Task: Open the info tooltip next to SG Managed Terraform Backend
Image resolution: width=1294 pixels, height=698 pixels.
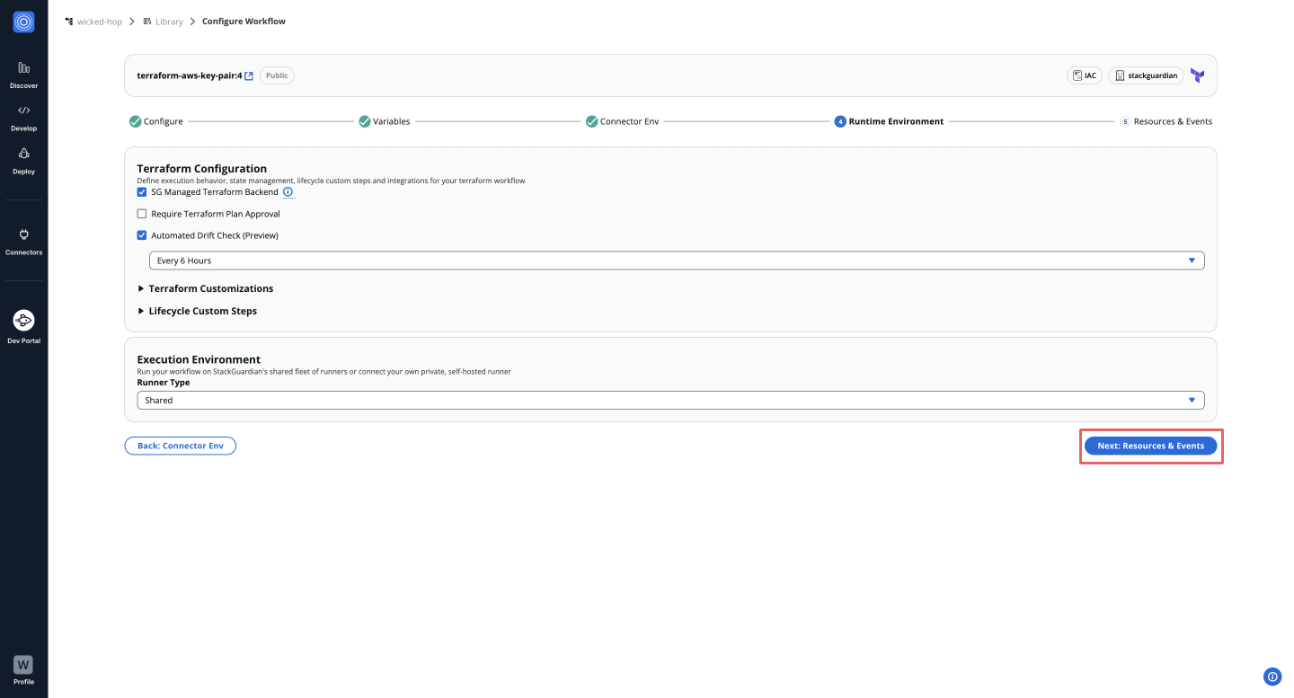Action: coord(288,191)
